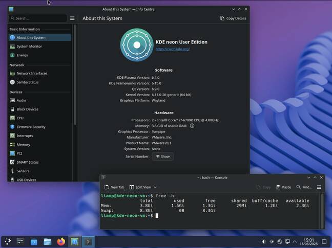Open the Sensors module
The width and height of the screenshot is (332, 248).
coord(40,171)
